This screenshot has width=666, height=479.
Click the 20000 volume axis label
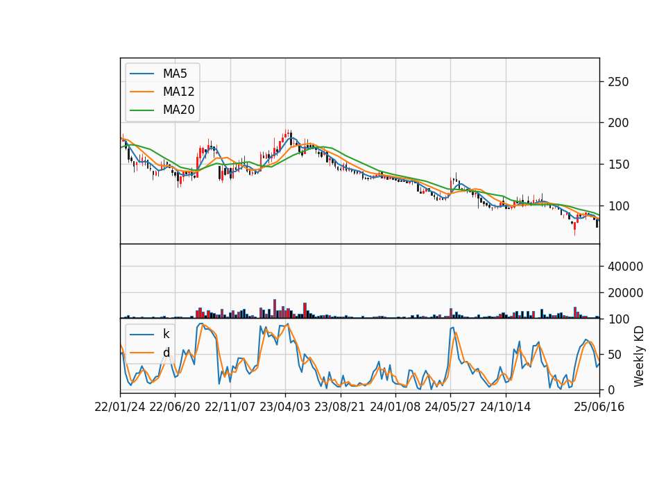click(x=625, y=293)
